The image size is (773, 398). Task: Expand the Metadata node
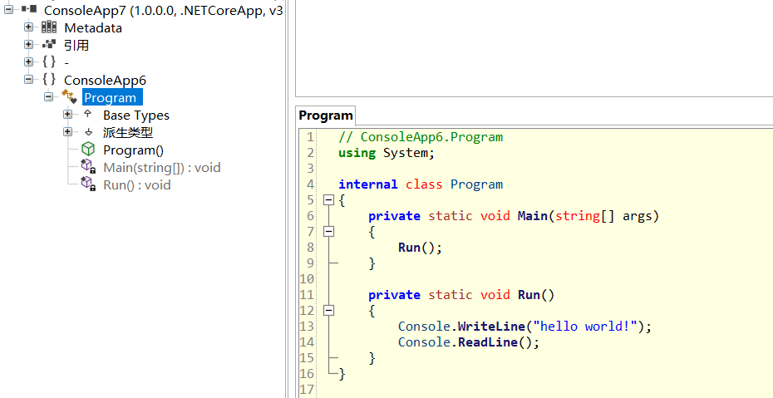[x=28, y=27]
